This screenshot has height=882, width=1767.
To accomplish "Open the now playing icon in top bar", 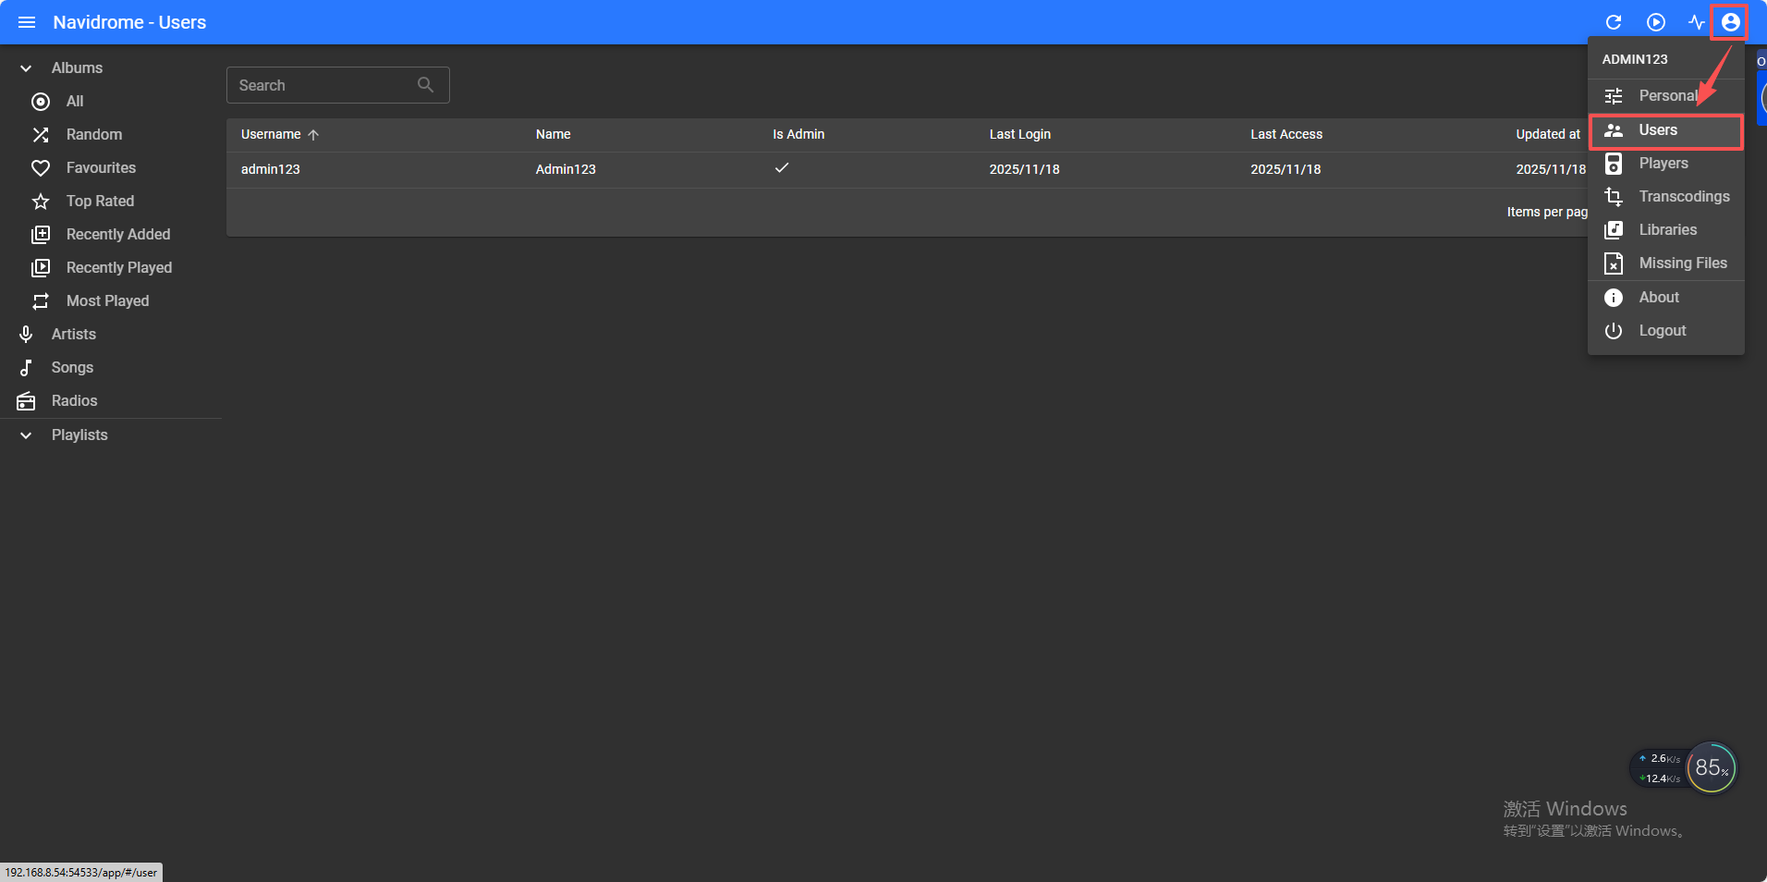I will point(1656,22).
